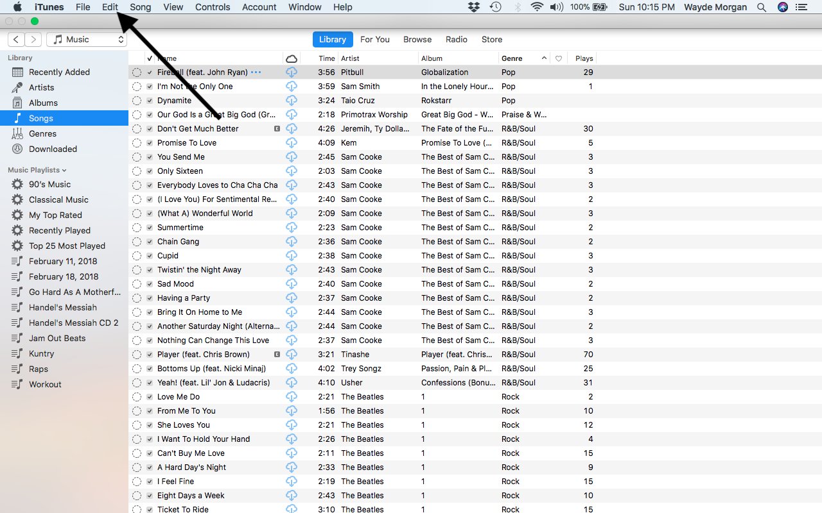The width and height of the screenshot is (822, 513).
Task: Click the back navigation arrow
Action: 15,39
